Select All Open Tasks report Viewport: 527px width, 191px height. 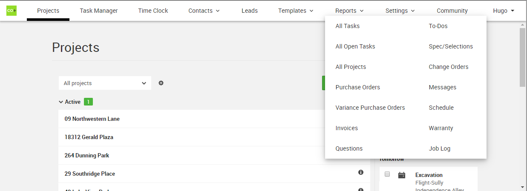tap(355, 46)
